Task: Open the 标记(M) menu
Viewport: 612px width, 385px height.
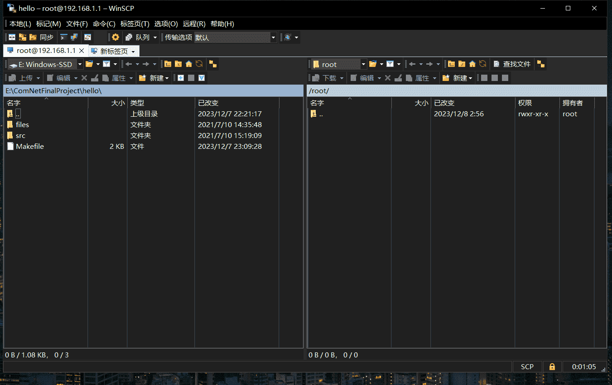Action: coord(48,24)
